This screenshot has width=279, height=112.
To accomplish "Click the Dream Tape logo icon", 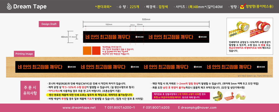I will [x=9, y=6].
